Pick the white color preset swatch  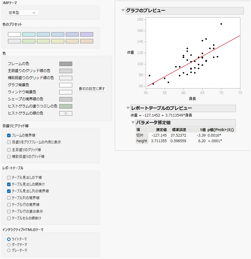tap(14, 34)
